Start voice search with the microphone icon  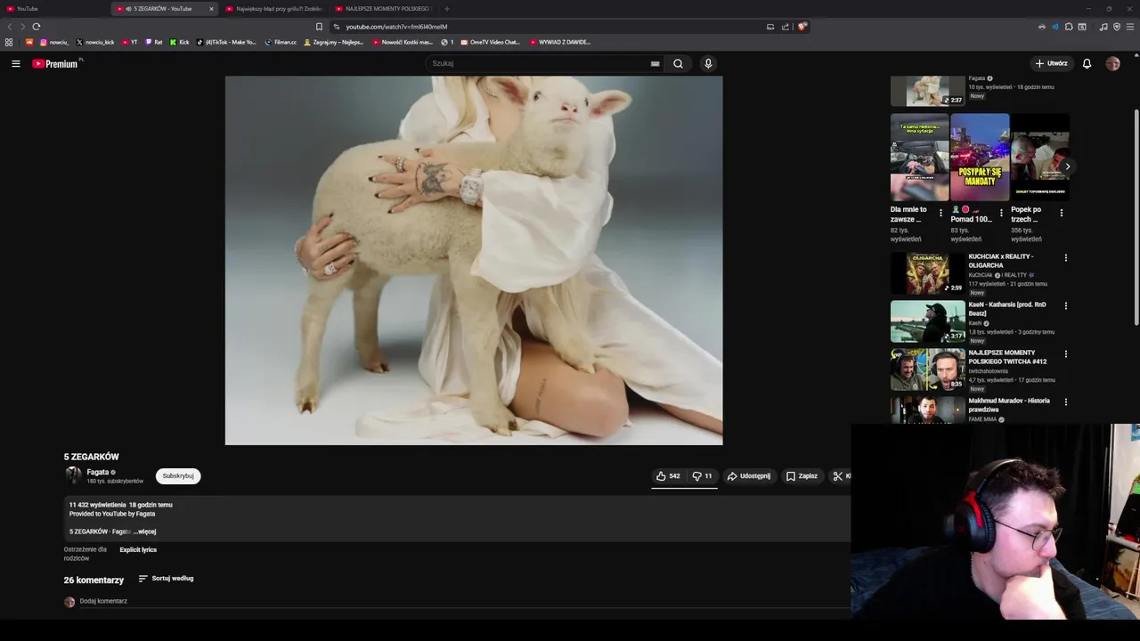[708, 63]
